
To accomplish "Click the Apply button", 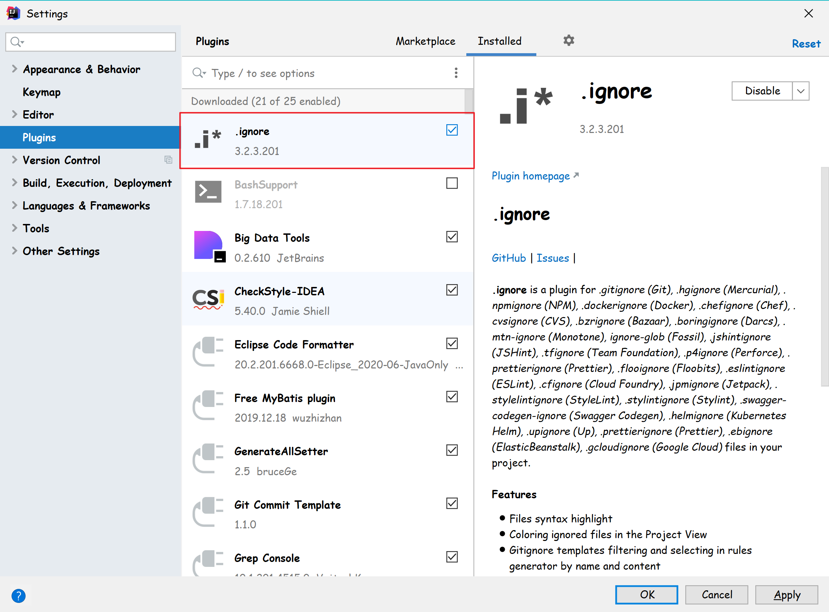I will pyautogui.click(x=787, y=595).
